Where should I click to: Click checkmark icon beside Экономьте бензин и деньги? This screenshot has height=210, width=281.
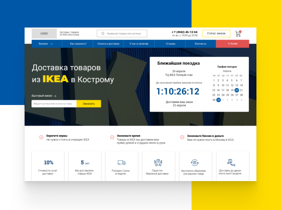tap(182, 137)
